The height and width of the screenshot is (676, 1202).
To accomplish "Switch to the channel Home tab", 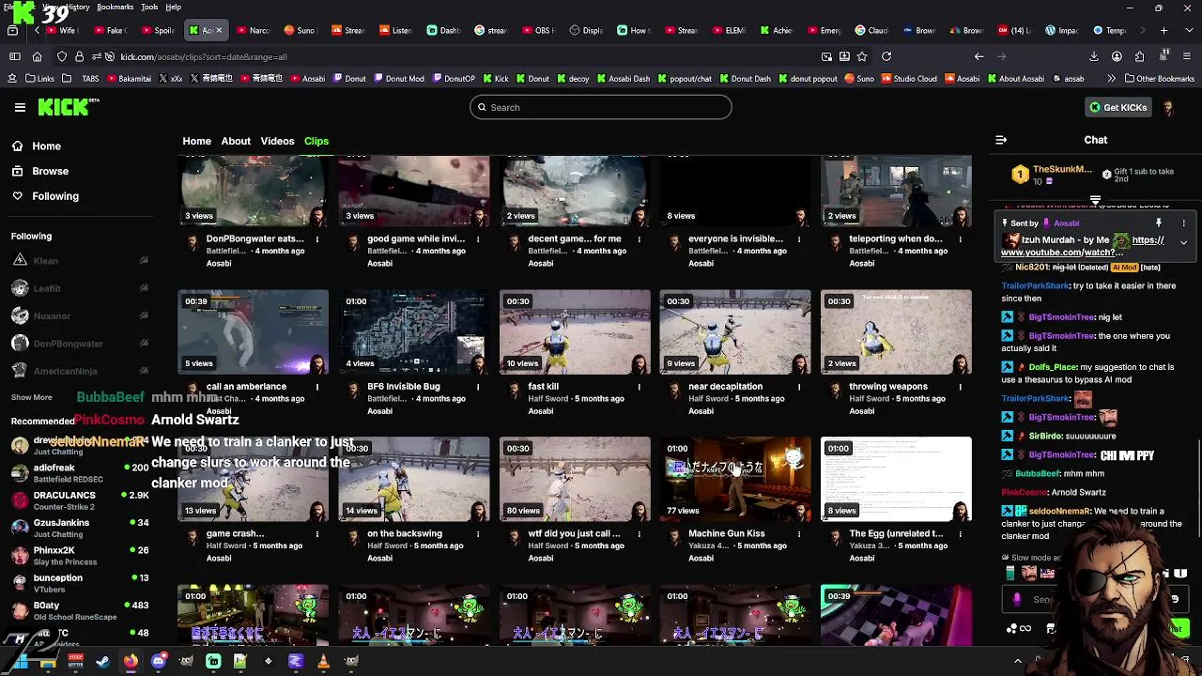I will point(196,141).
